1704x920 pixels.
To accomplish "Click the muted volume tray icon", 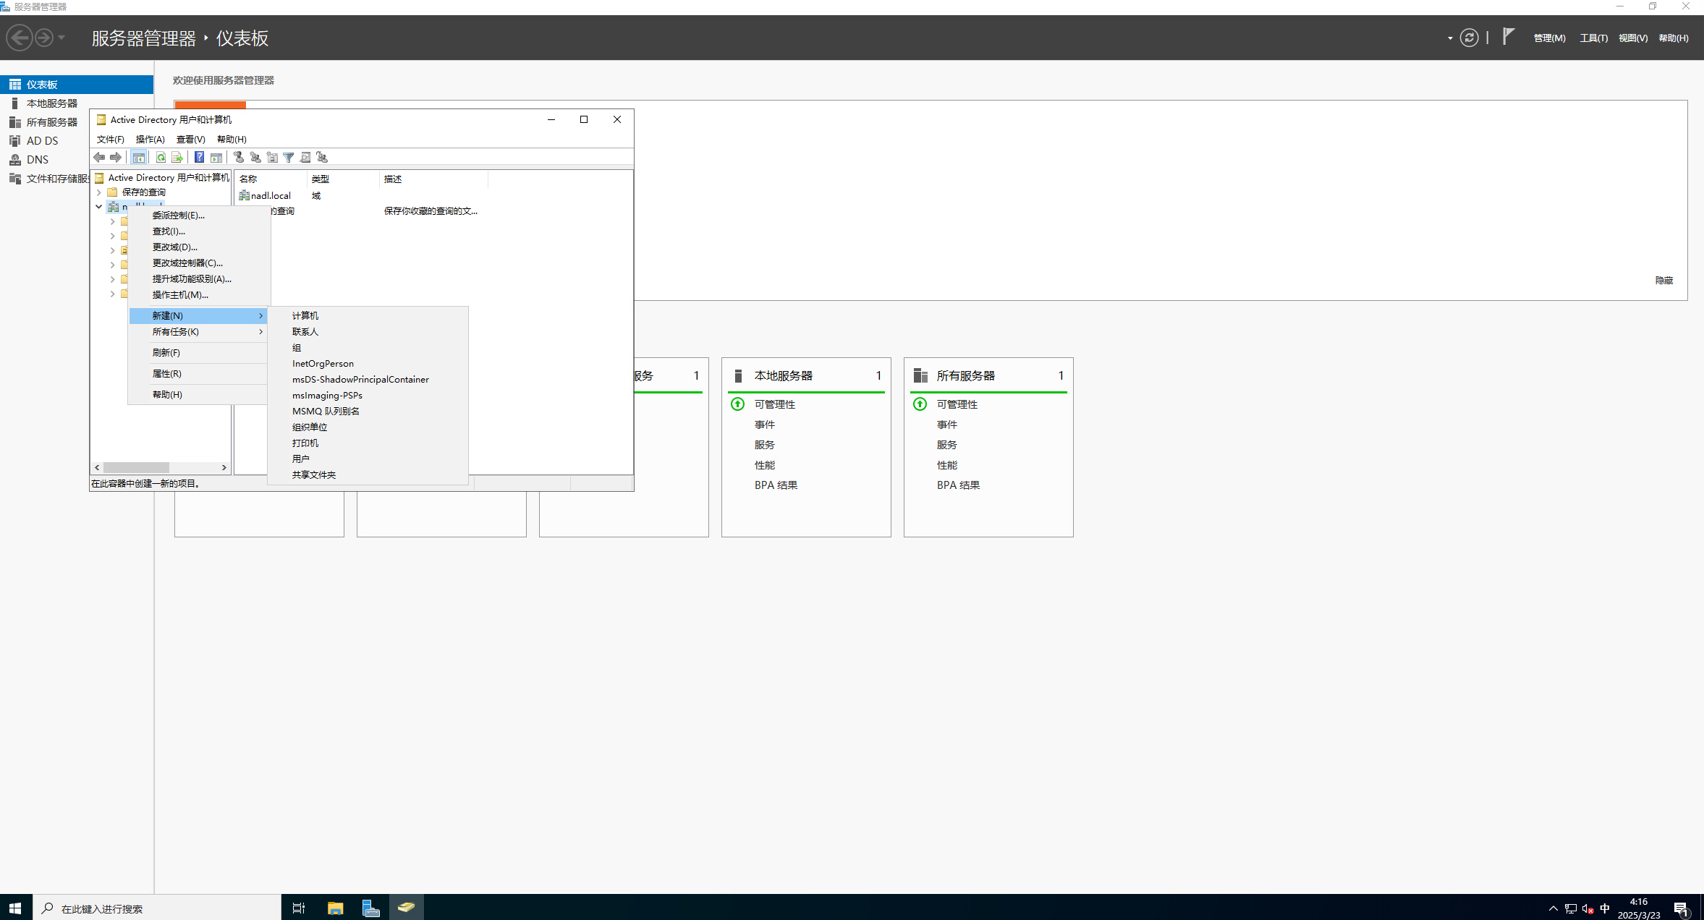I will [1588, 909].
